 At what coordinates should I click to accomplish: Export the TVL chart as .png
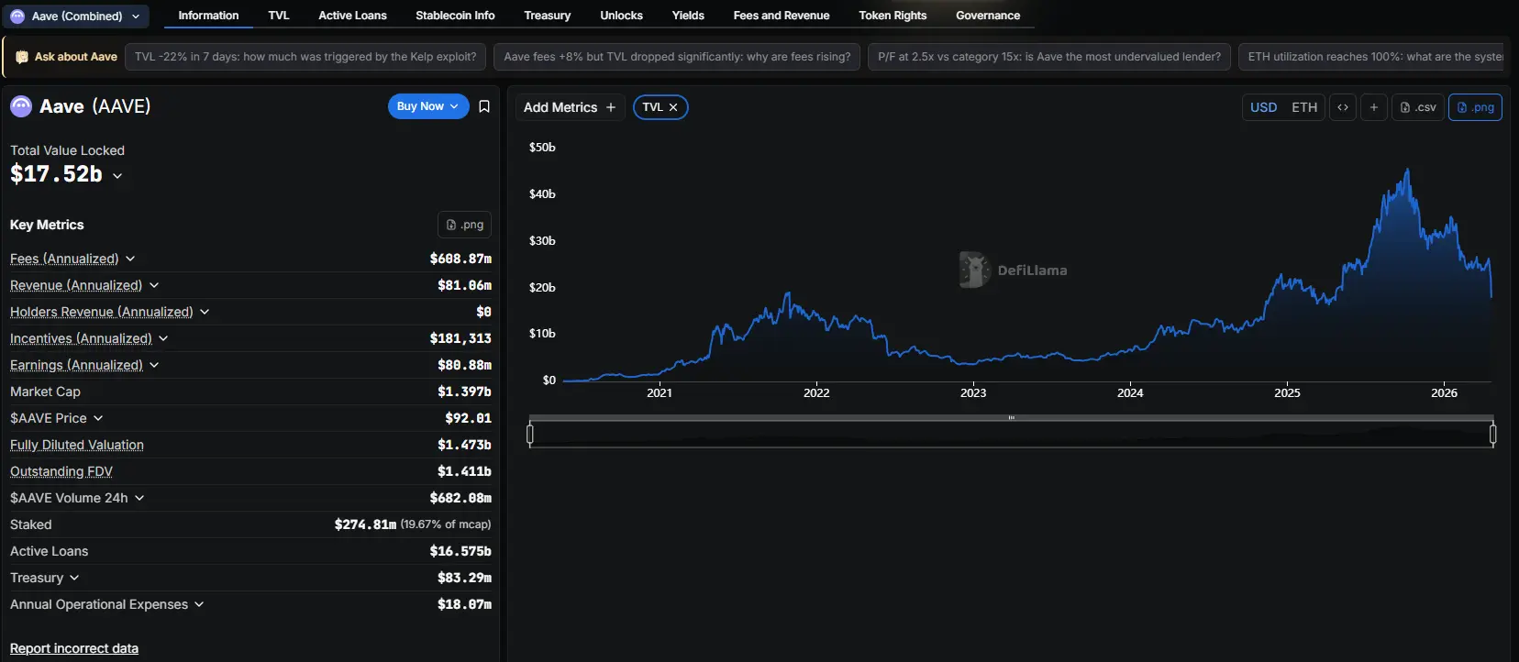(x=1475, y=107)
